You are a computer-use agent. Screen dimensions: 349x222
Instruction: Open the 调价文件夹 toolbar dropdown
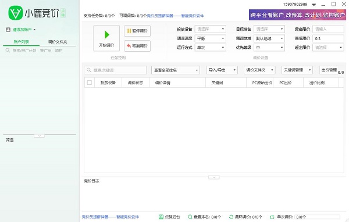click(x=259, y=70)
